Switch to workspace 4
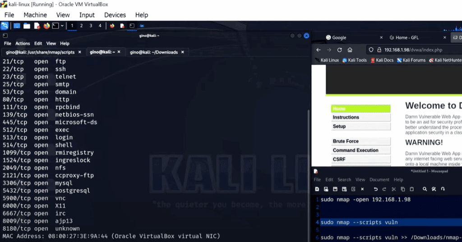The image size is (462, 242). 100,26
